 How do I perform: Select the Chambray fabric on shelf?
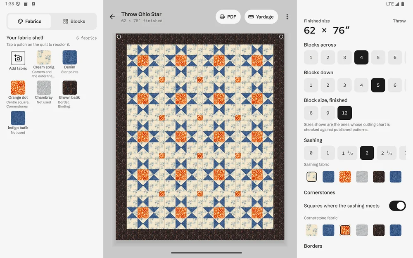(44, 88)
